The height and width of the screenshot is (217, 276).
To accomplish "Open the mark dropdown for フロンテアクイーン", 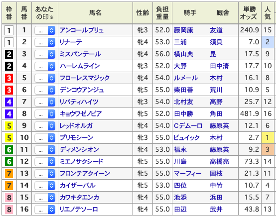I will (x=45, y=174).
